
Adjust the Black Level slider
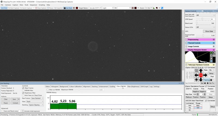[203, 23]
